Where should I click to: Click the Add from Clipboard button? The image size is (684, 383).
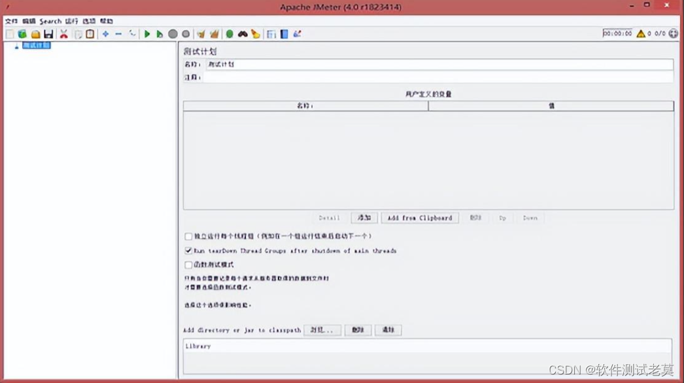point(419,218)
